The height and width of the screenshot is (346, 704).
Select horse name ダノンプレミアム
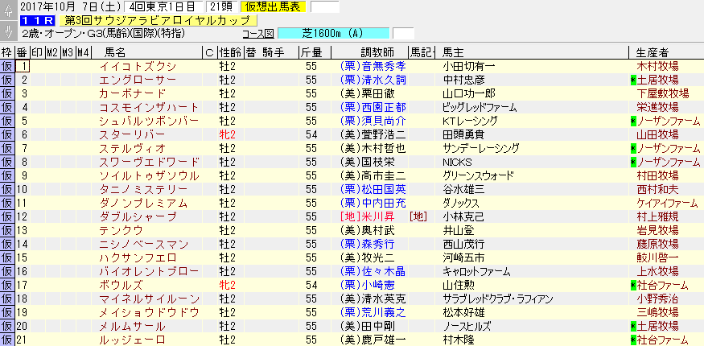(x=142, y=203)
